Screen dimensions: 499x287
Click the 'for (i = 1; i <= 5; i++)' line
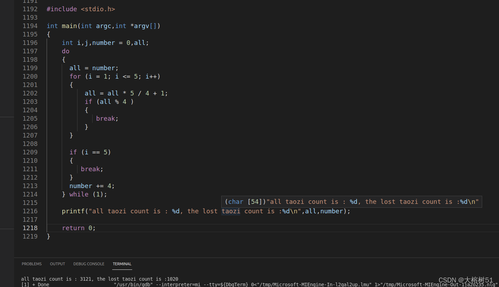click(x=115, y=76)
